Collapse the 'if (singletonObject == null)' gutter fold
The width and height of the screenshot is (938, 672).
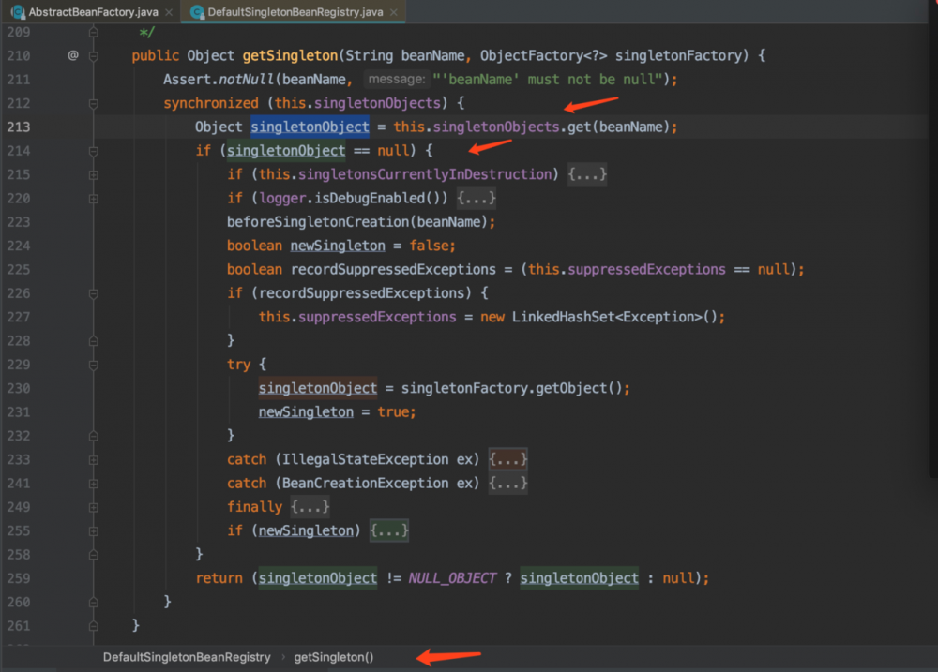(x=94, y=151)
